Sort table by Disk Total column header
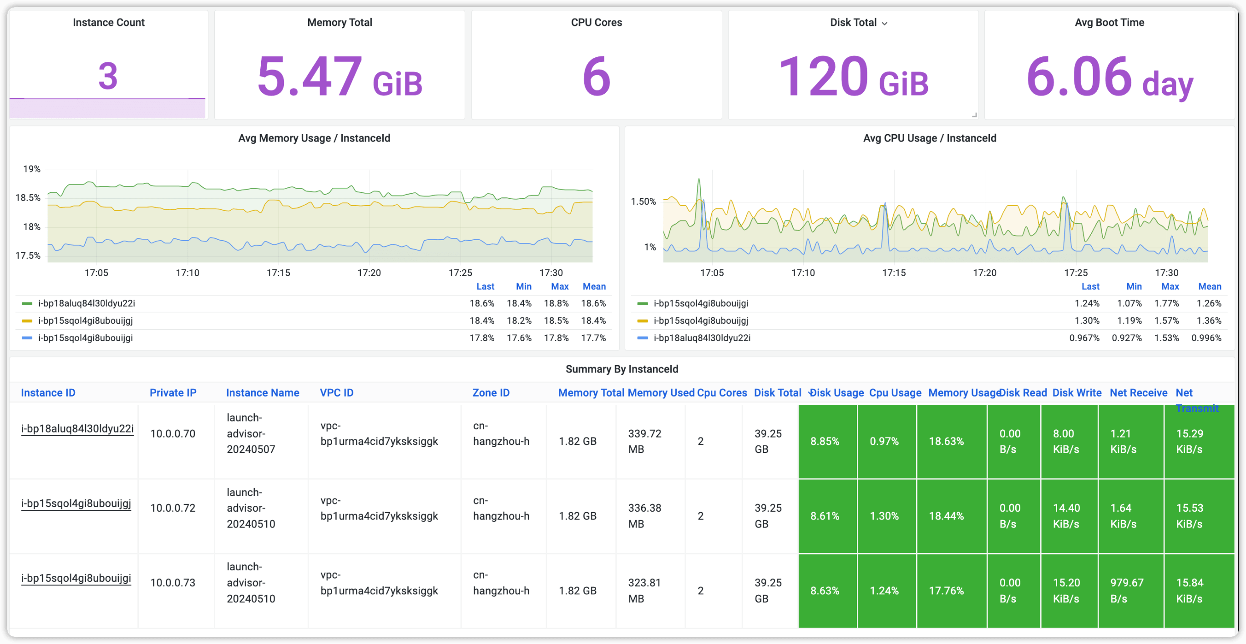Screen dimensions: 1246x644 [x=777, y=393]
